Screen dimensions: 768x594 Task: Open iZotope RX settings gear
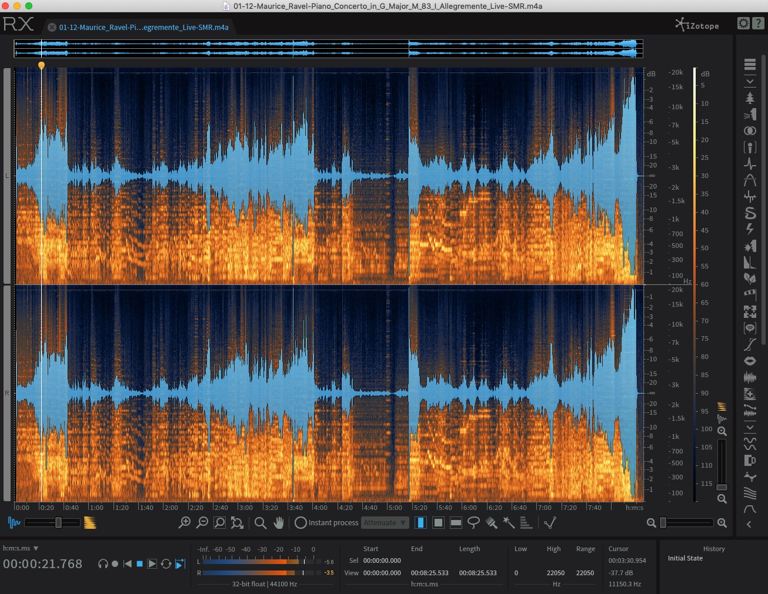tap(744, 24)
